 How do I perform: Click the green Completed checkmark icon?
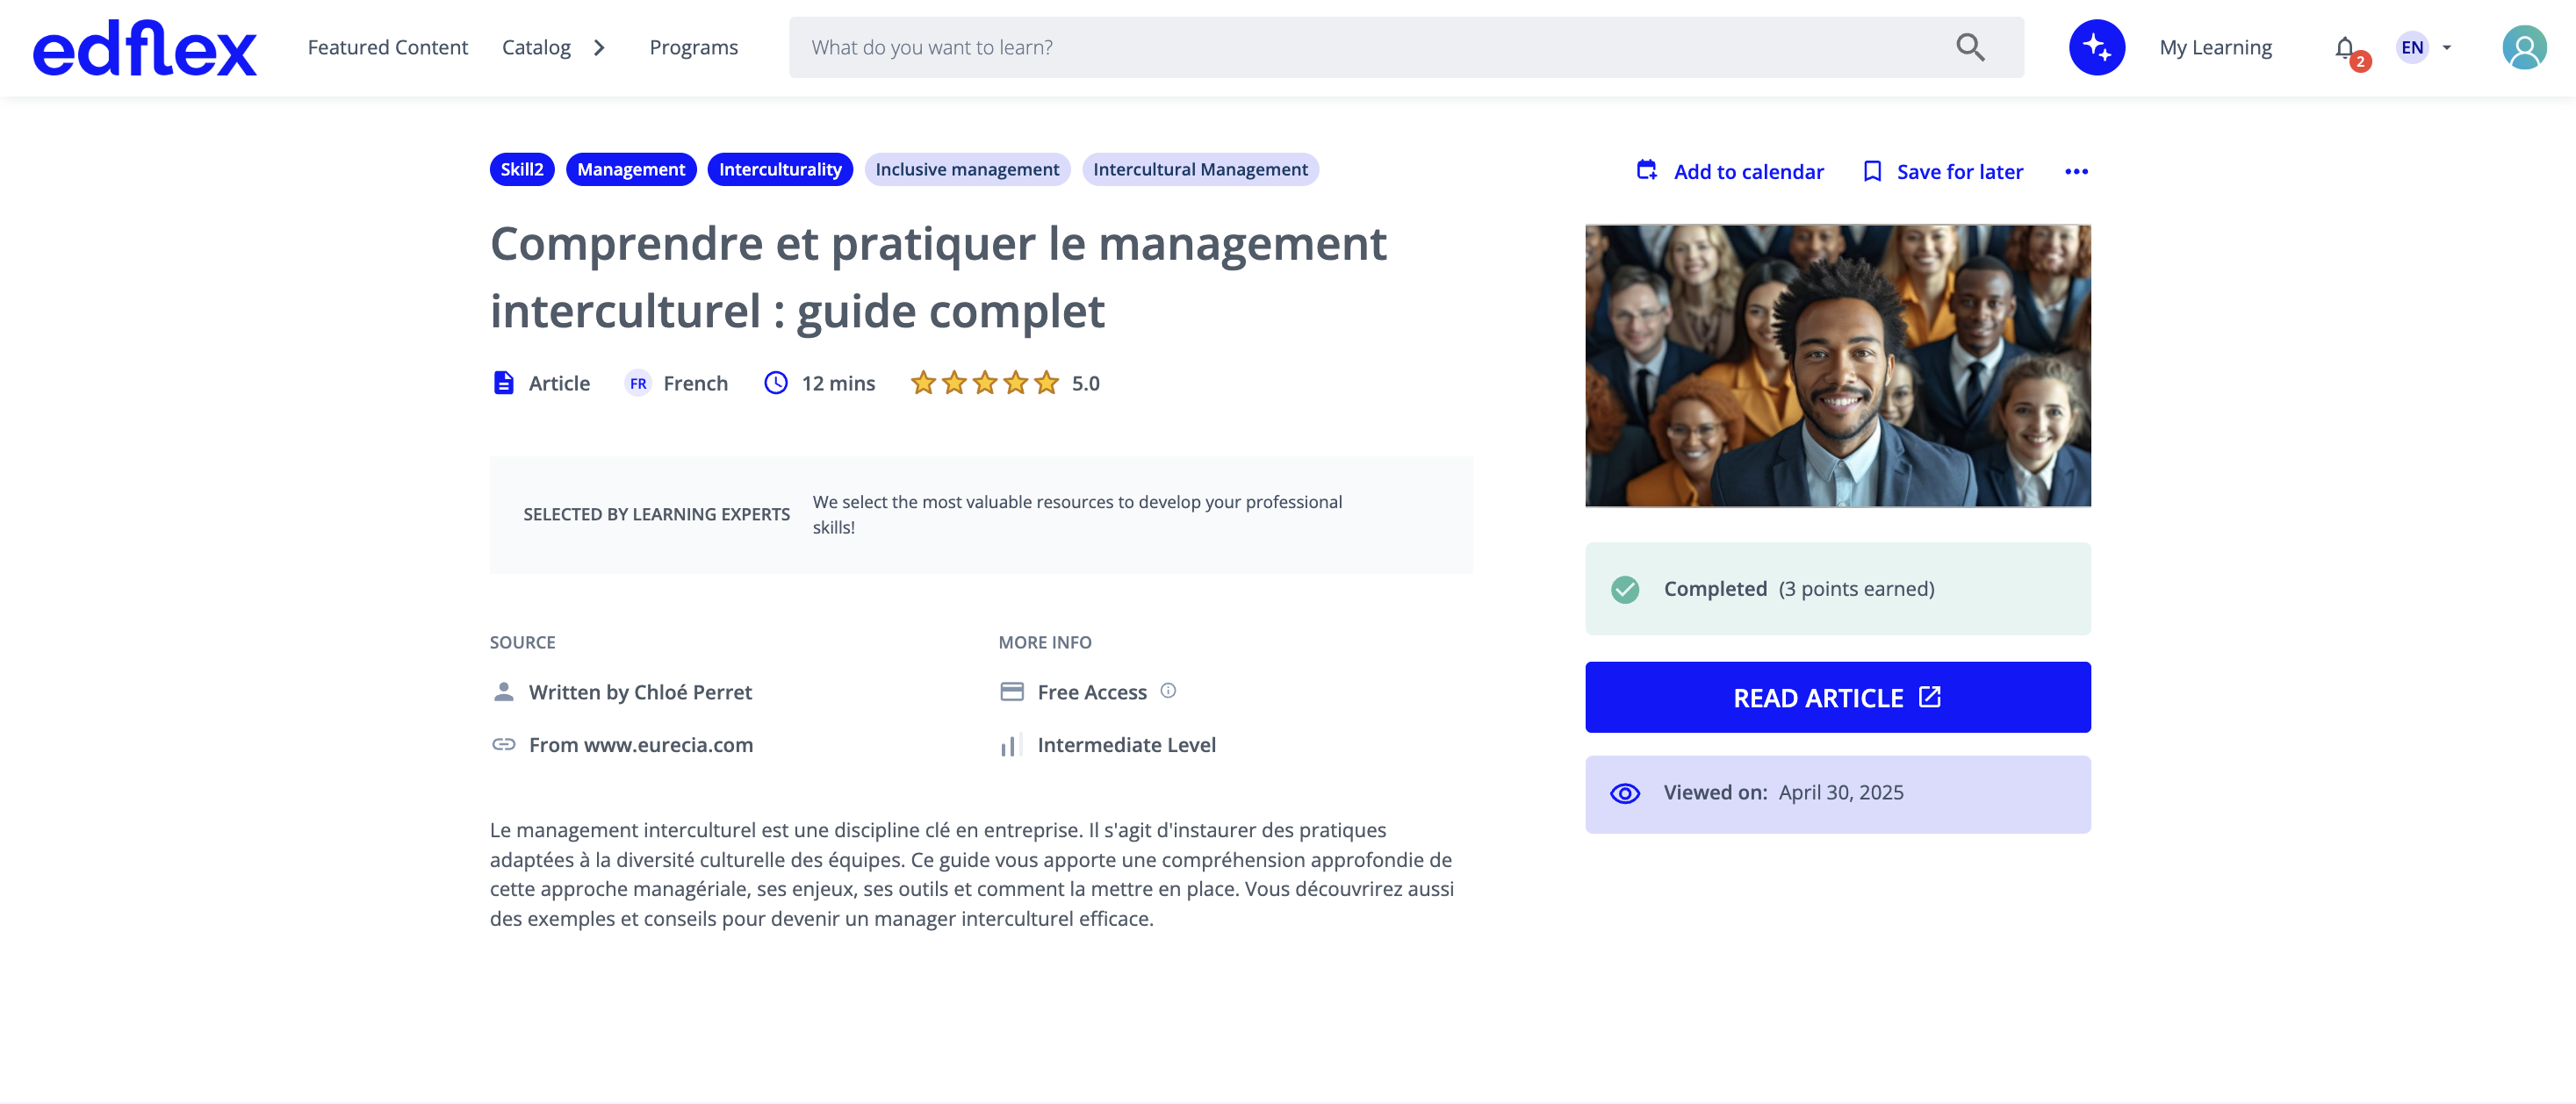(x=1624, y=590)
